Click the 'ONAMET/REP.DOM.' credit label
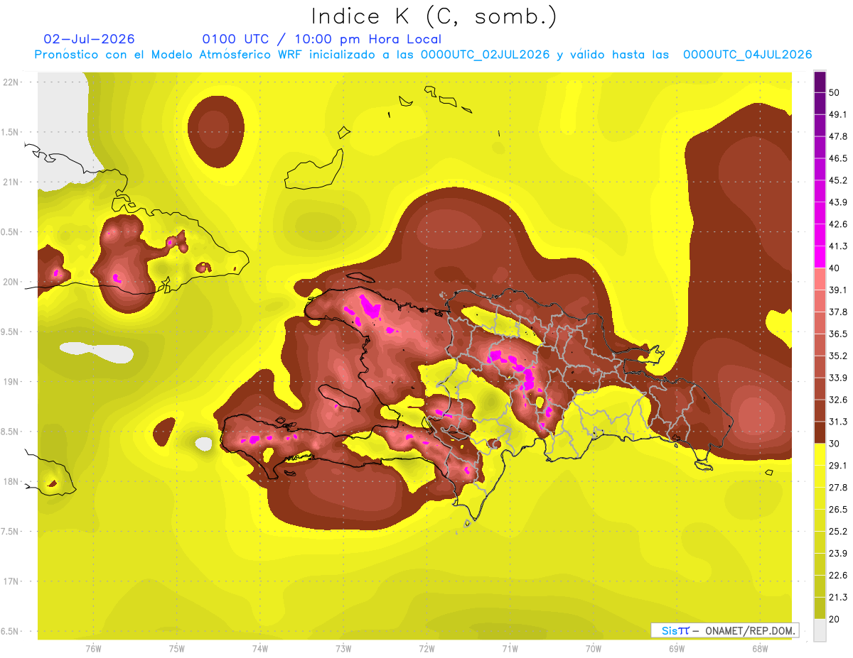This screenshot has height=658, width=853. (749, 630)
